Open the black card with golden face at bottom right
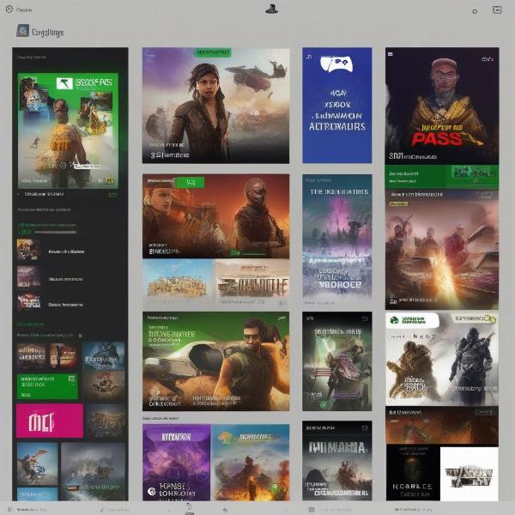The image size is (515, 515). coord(413,473)
